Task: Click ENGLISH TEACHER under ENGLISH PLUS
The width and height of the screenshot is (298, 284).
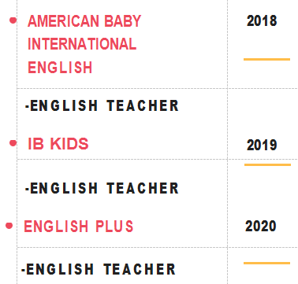Action: [99, 269]
